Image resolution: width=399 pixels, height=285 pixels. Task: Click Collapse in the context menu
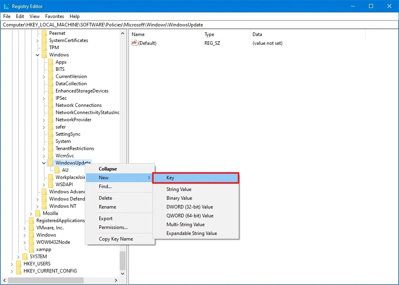[x=120, y=169]
